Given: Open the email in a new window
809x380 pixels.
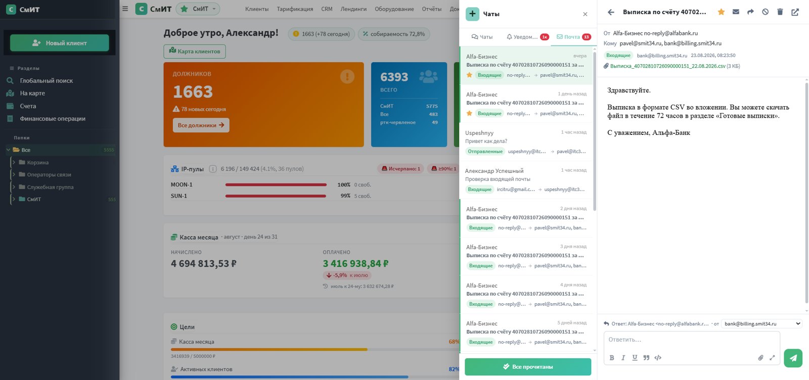Looking at the screenshot, I should click(x=795, y=12).
